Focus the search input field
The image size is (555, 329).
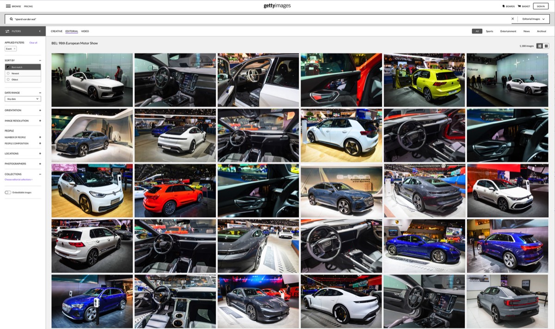[259, 19]
